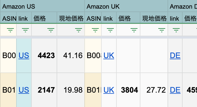
Task: Select the Amazon UK group header cell
Action: pyautogui.click(x=126, y=6)
